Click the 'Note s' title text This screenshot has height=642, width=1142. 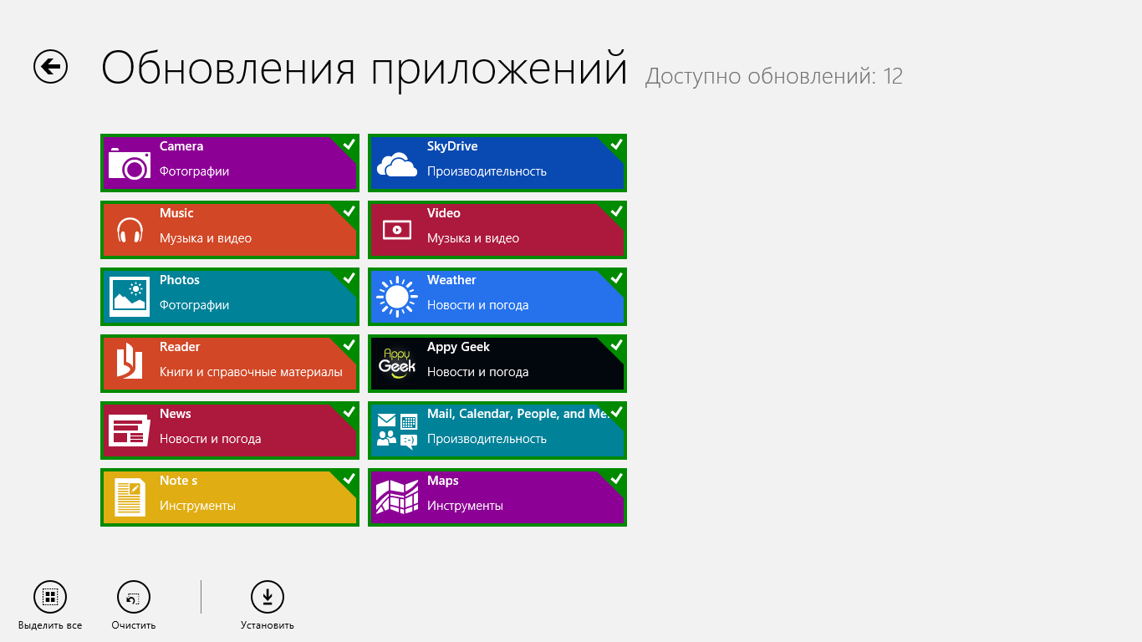point(179,481)
